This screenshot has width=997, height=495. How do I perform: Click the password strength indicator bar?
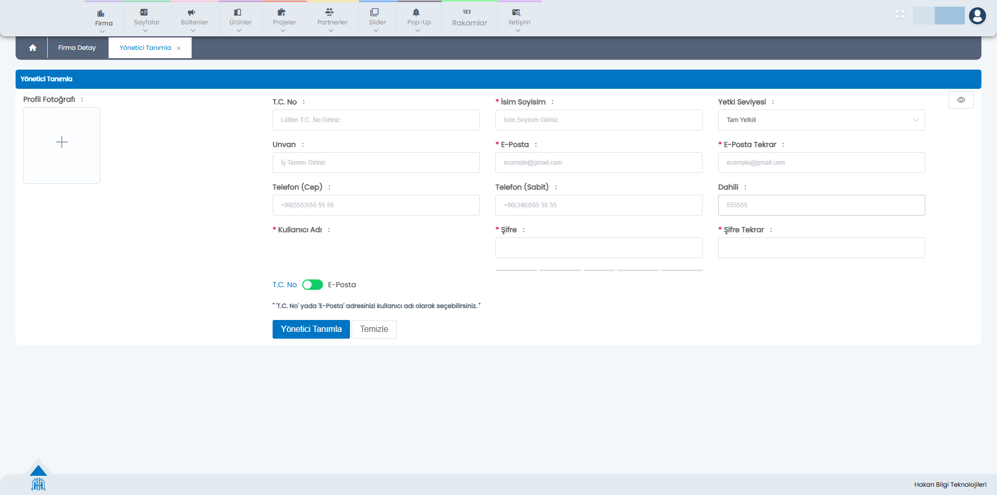pyautogui.click(x=598, y=270)
